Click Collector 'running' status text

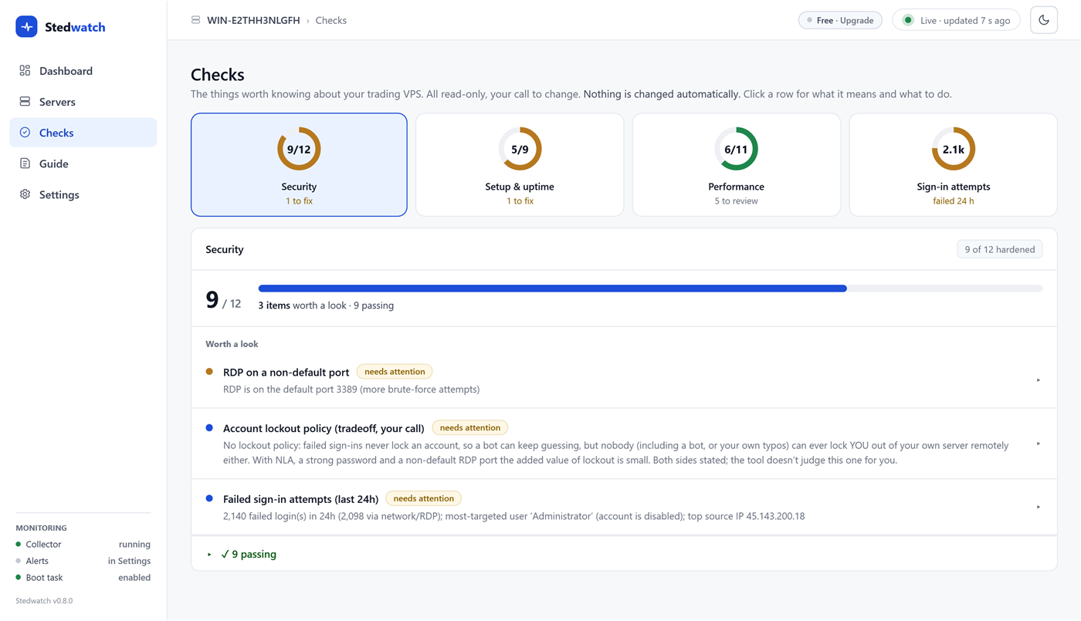(x=134, y=544)
